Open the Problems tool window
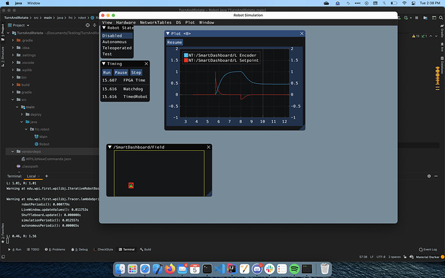 click(55, 250)
